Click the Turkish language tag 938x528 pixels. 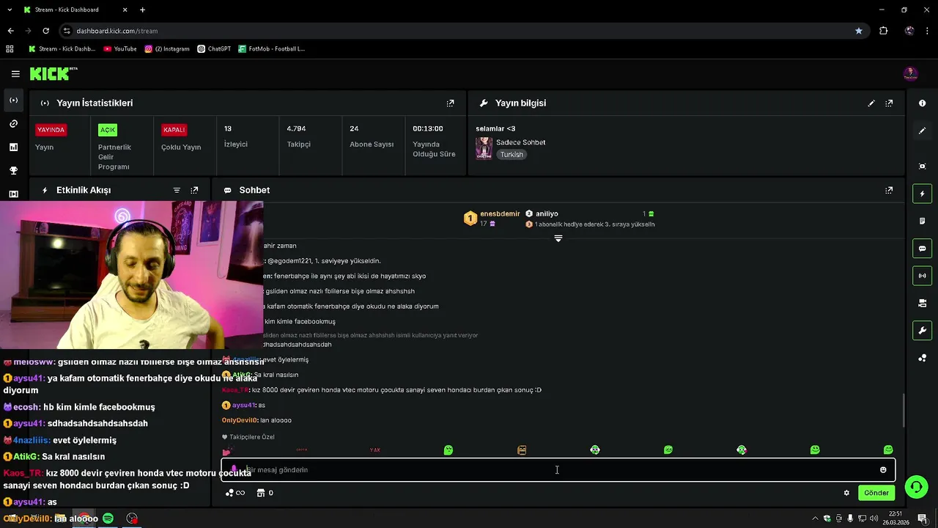click(x=512, y=155)
